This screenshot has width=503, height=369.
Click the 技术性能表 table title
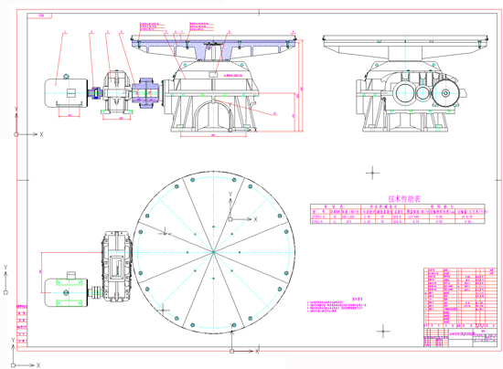404,199
